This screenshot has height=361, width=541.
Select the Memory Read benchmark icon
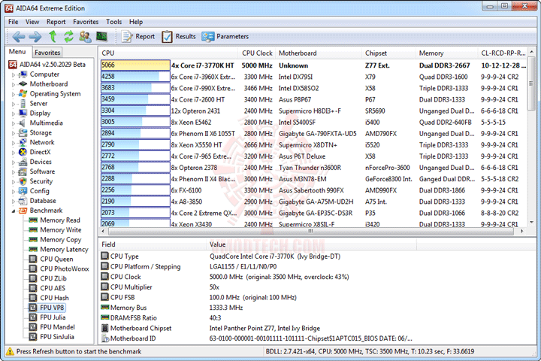33,220
